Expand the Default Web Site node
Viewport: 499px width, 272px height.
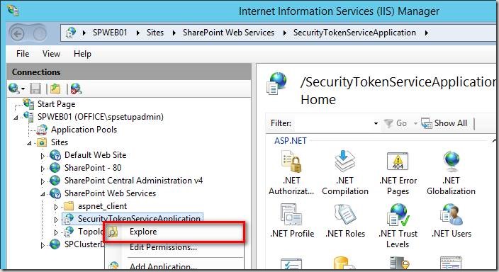click(x=43, y=156)
